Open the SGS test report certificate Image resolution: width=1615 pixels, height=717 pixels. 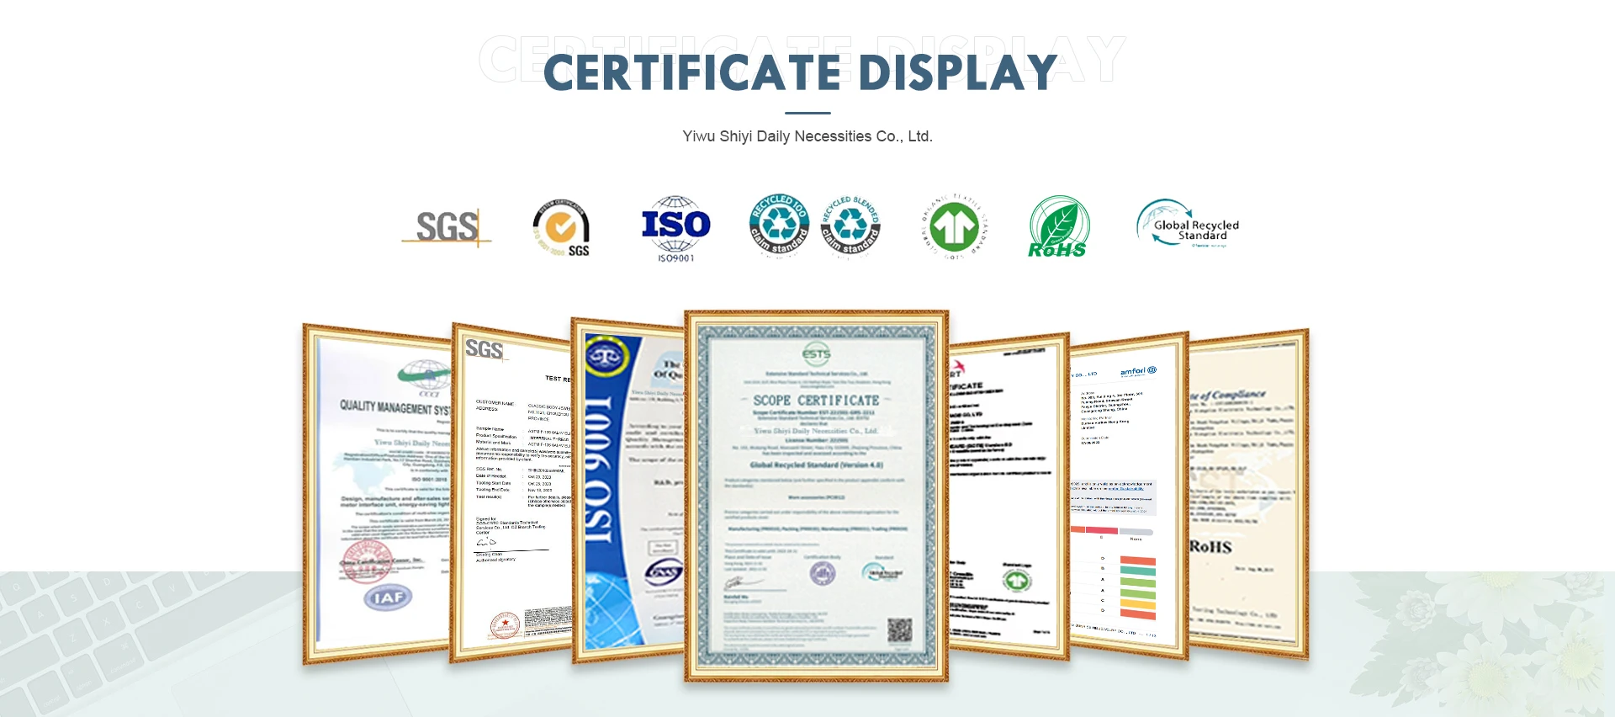pos(511,493)
